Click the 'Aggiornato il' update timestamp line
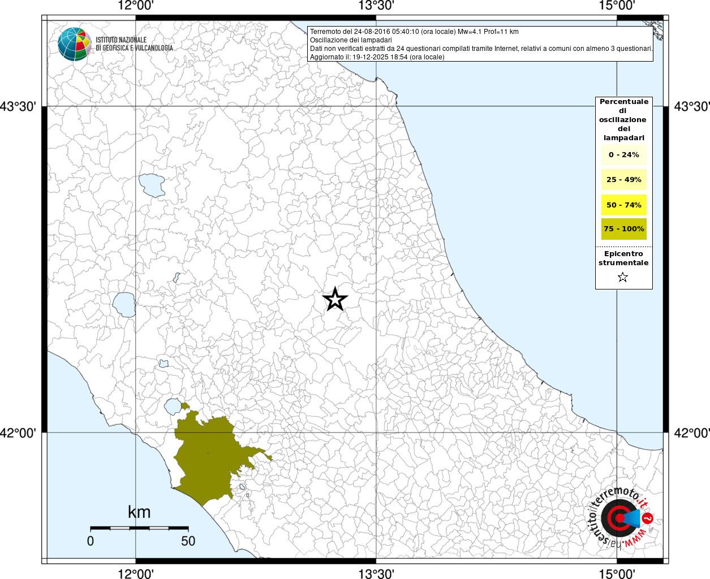The image size is (710, 579). coord(377,57)
